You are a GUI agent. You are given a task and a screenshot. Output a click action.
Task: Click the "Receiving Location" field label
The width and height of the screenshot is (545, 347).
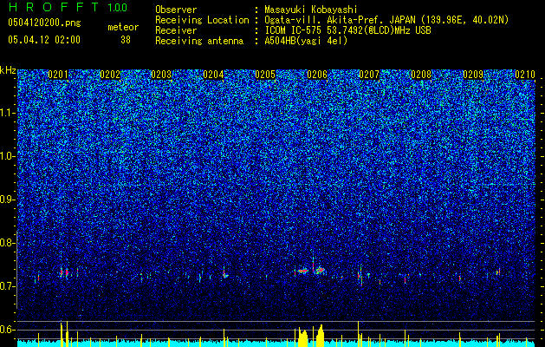(202, 20)
